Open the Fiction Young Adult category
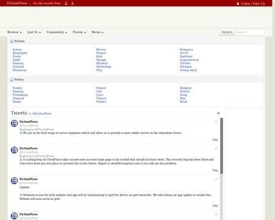Image resolution: width=275 pixels, height=220 pixels. [188, 70]
